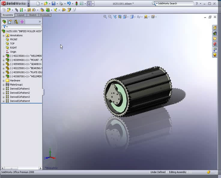Click the New document icon
221x178 pixels.
pos(38,3)
